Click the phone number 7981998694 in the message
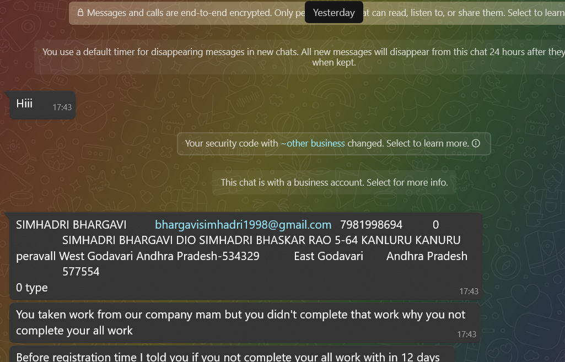 tap(371, 225)
